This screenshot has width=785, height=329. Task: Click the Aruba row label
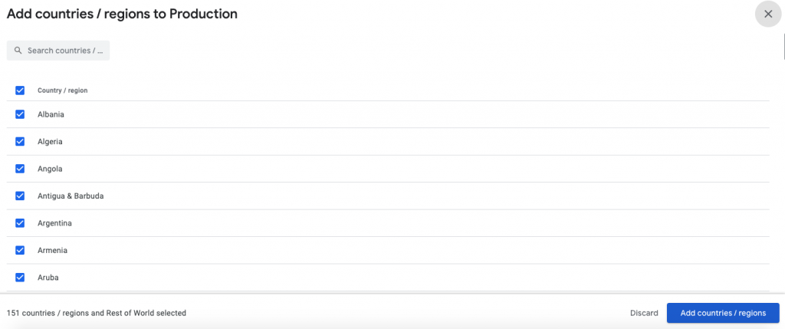(x=48, y=278)
